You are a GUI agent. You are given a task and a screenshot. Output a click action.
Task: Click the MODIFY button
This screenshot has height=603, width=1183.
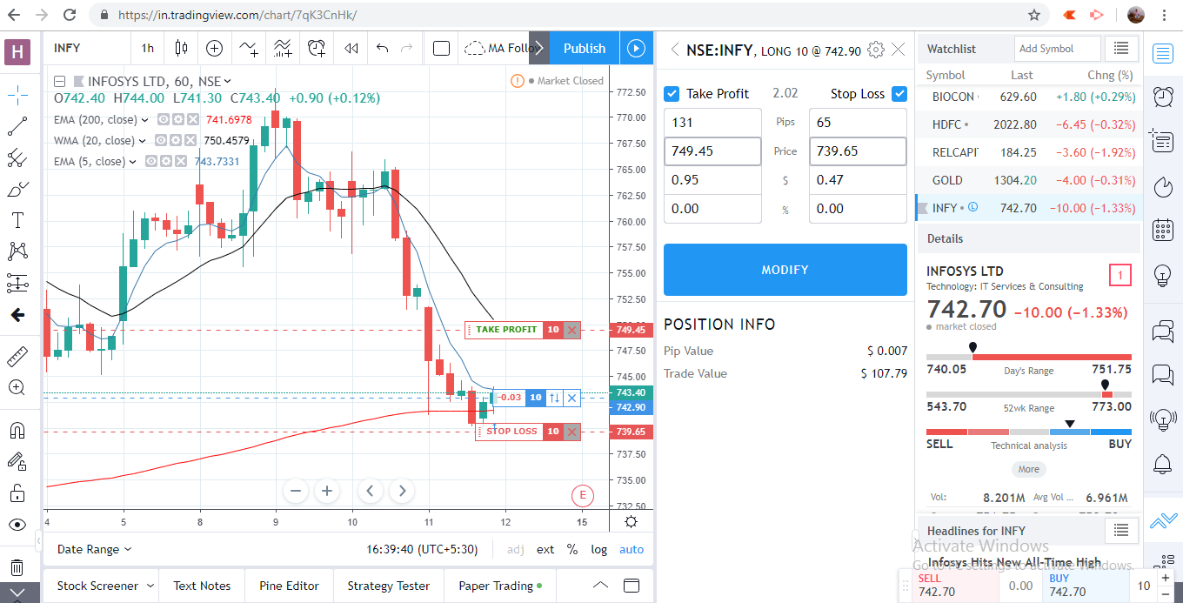coord(785,270)
